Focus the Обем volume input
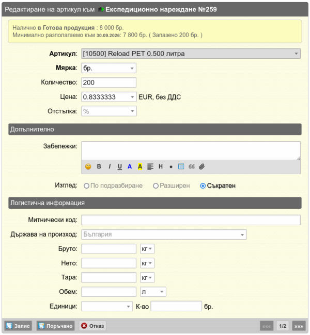The image size is (310, 335). pos(109,292)
